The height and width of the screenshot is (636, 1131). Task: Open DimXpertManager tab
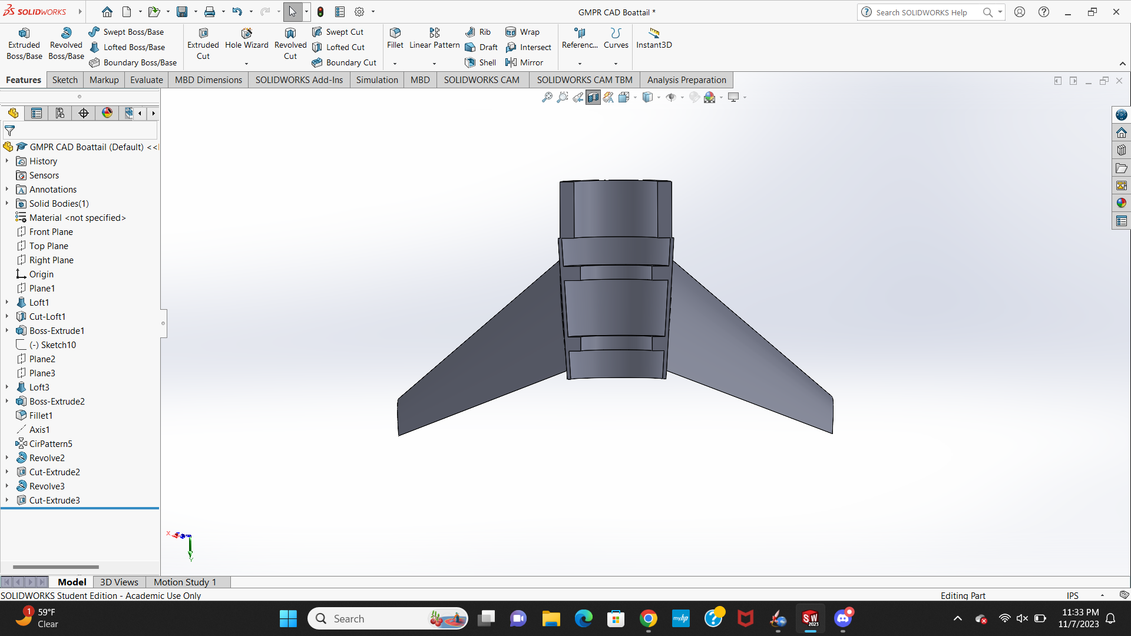(x=84, y=113)
